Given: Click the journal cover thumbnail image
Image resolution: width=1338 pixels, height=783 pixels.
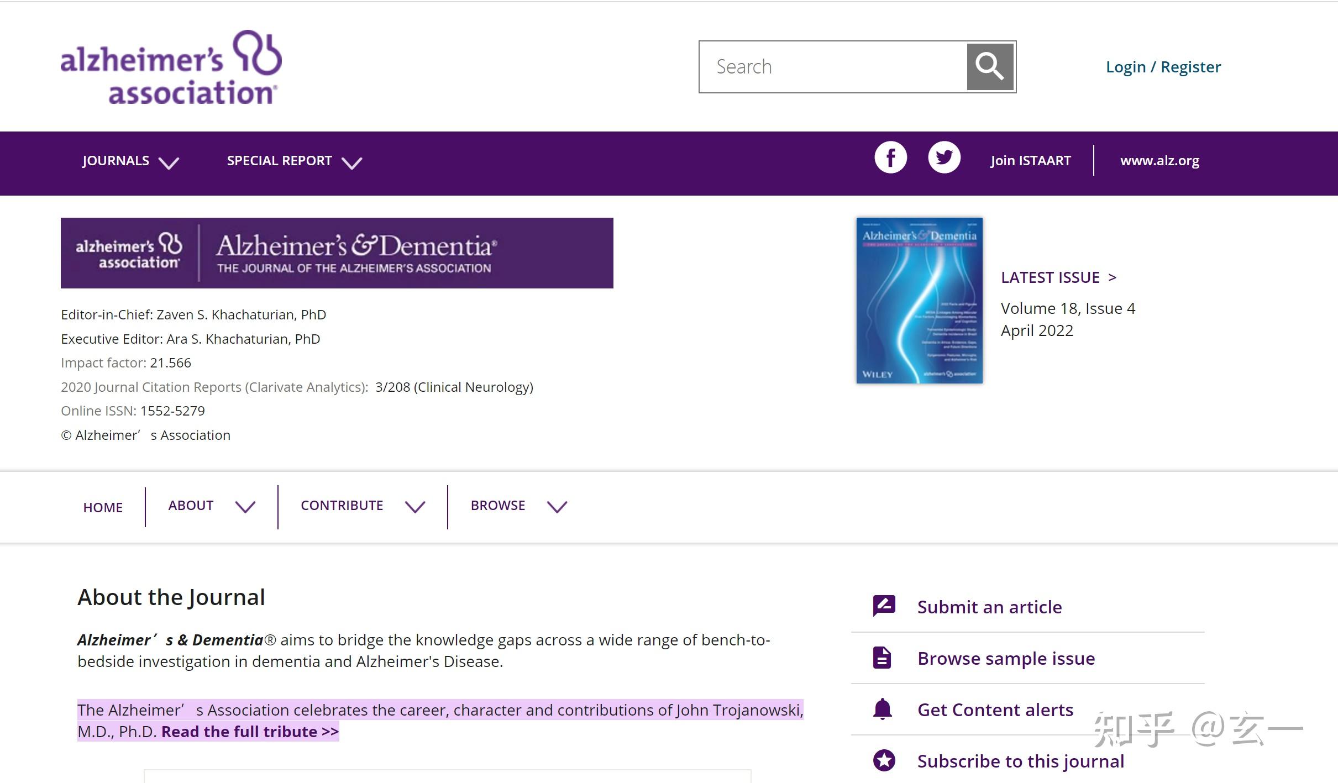Looking at the screenshot, I should pos(919,301).
